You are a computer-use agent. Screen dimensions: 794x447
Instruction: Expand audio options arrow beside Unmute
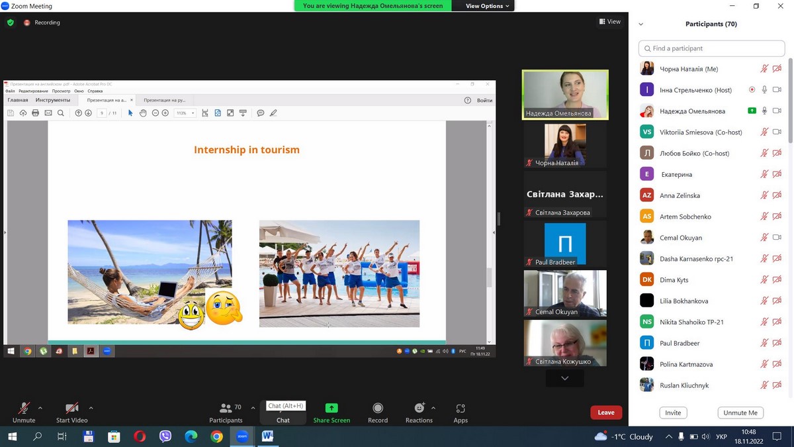40,408
